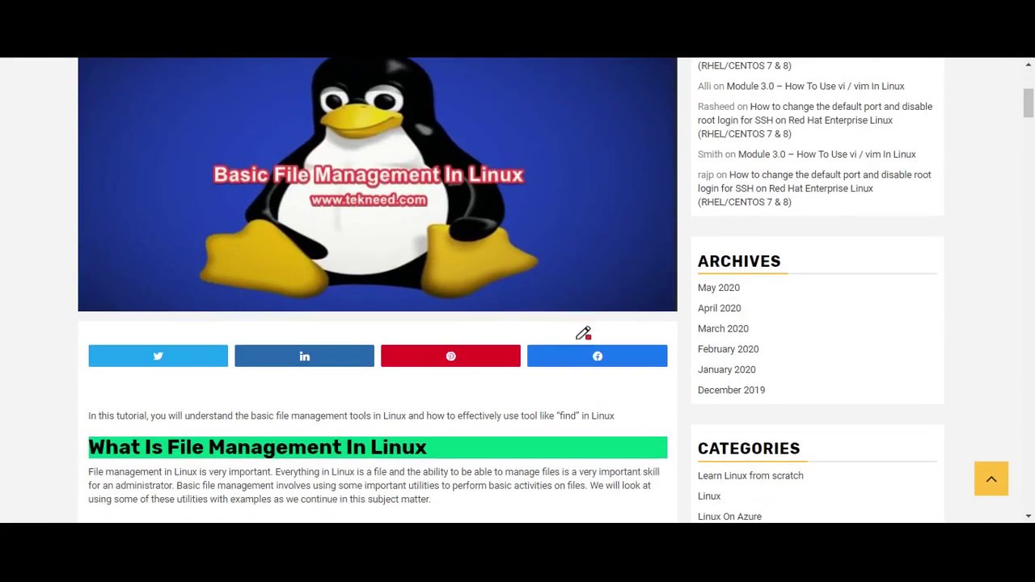Click the yellow back-to-top arrow button

click(x=991, y=479)
